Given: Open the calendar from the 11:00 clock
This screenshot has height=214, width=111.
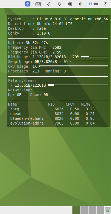Looking at the screenshot, I should pos(93,4).
